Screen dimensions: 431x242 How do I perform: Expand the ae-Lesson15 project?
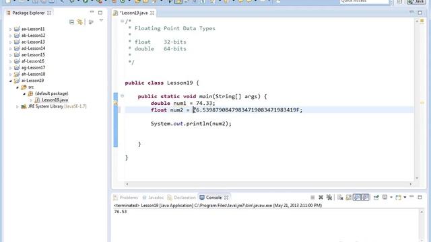point(11,55)
